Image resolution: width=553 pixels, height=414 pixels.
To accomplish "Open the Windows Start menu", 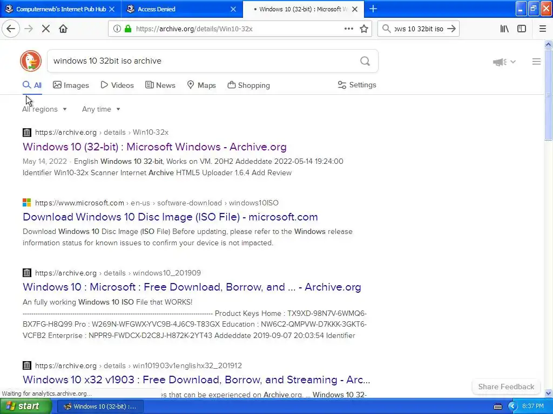I will pos(25,406).
